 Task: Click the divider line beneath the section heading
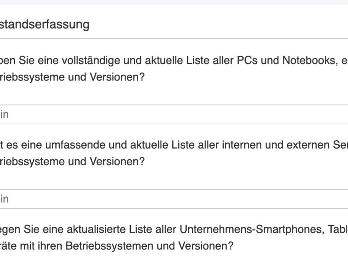(x=174, y=38)
